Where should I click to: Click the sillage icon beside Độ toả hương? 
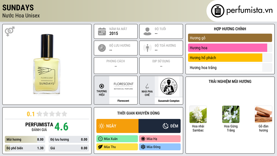click(147, 48)
